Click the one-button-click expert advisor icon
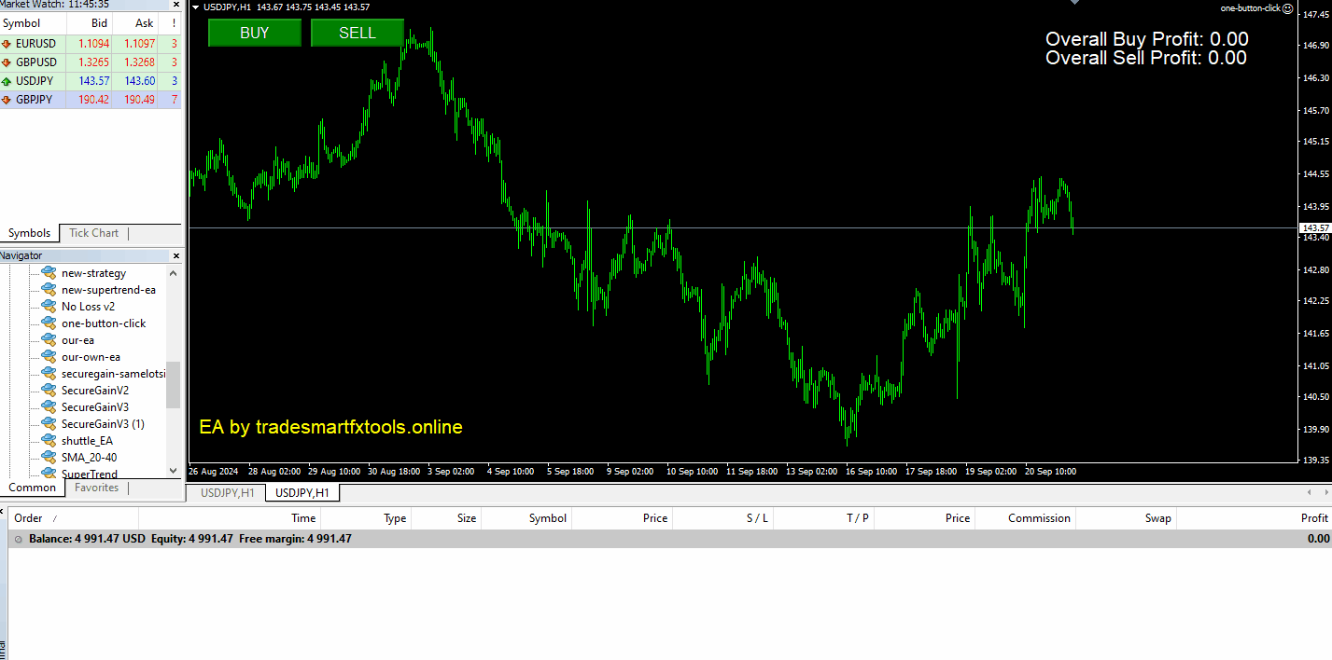The image size is (1332, 660). point(49,323)
